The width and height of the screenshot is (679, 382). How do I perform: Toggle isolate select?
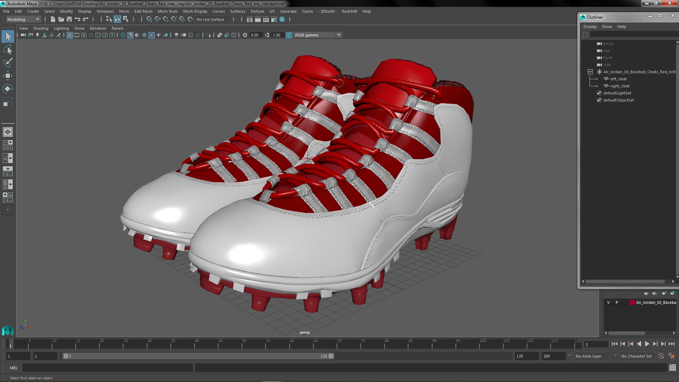(x=209, y=35)
